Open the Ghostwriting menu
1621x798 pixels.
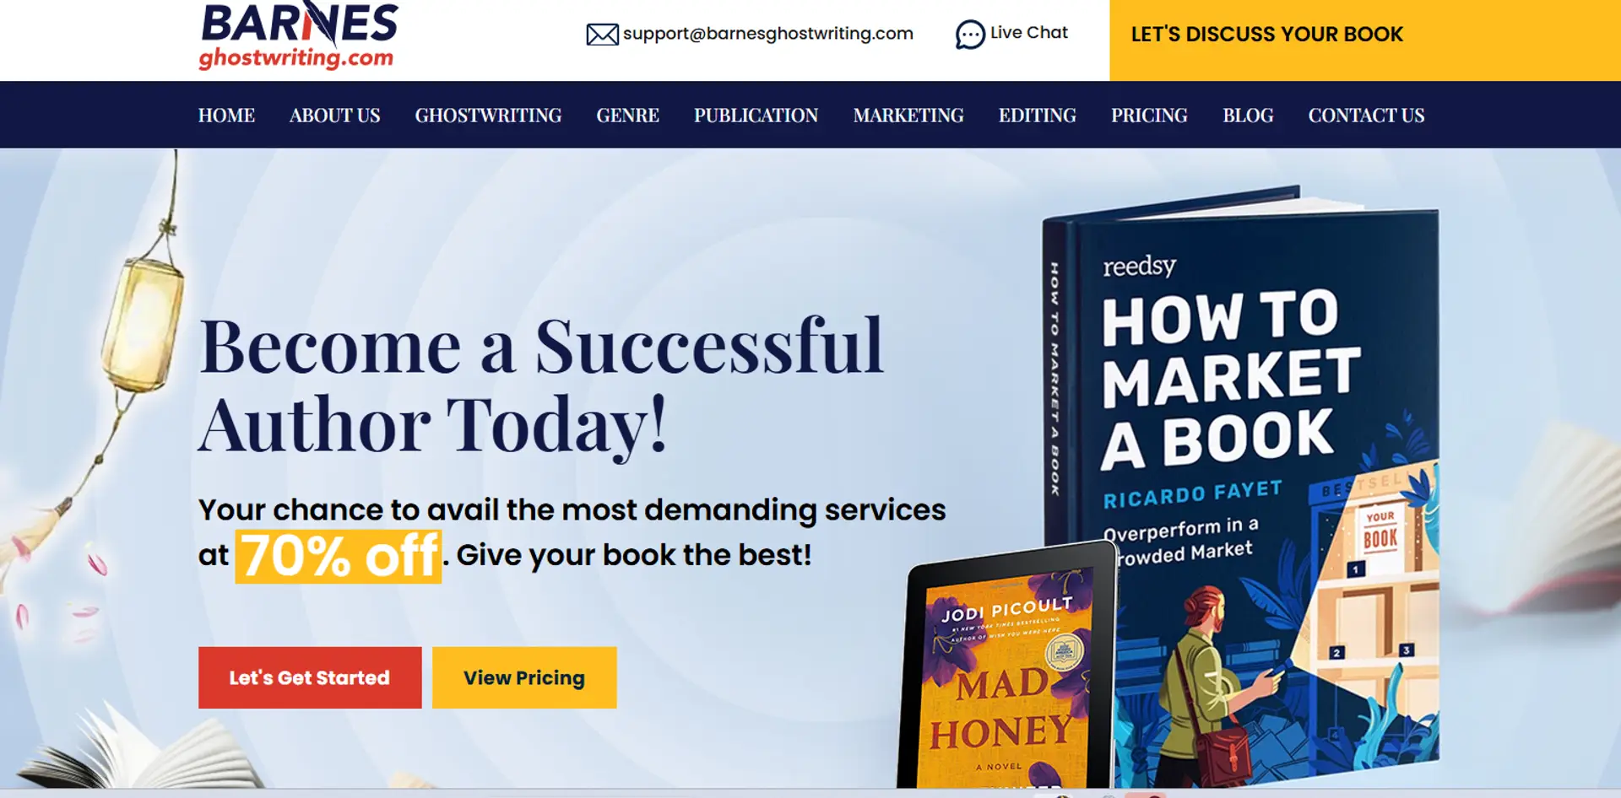click(488, 116)
